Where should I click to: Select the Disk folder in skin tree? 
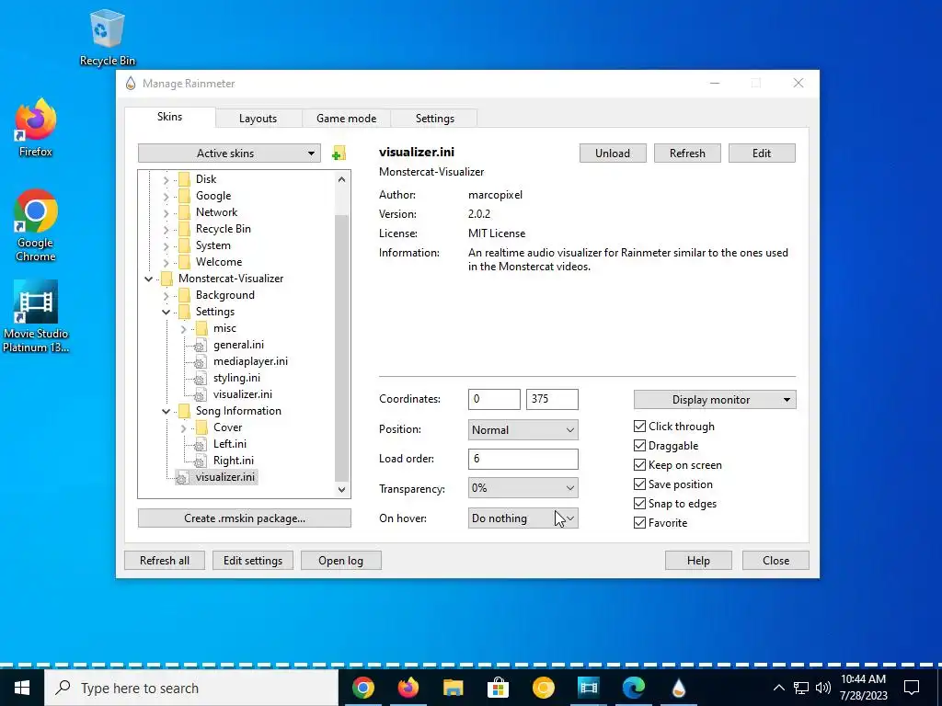(x=205, y=179)
